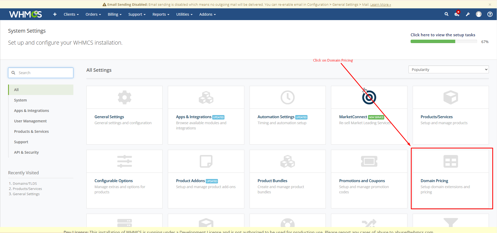Open the gears notification icon with red badge
This screenshot has width=497, height=233.
457,14
